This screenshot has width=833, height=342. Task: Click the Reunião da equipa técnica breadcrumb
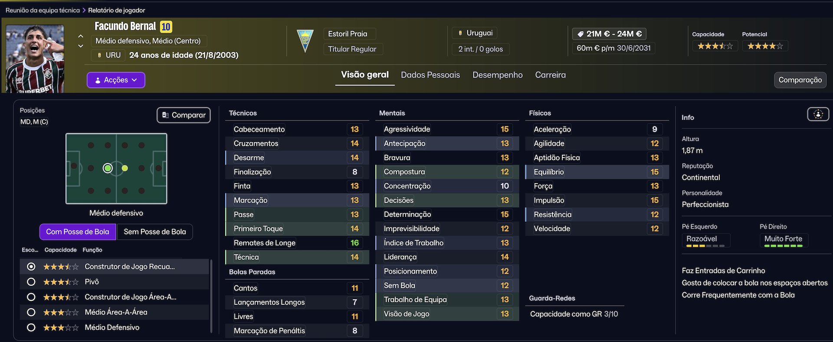point(43,10)
